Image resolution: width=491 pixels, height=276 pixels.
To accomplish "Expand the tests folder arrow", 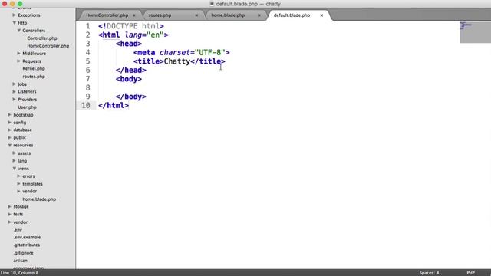I will point(9,215).
